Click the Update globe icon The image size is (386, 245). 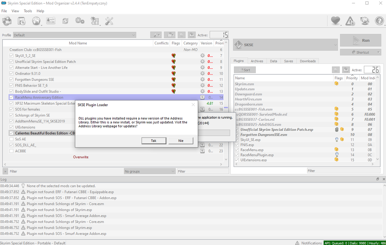coord(365,21)
